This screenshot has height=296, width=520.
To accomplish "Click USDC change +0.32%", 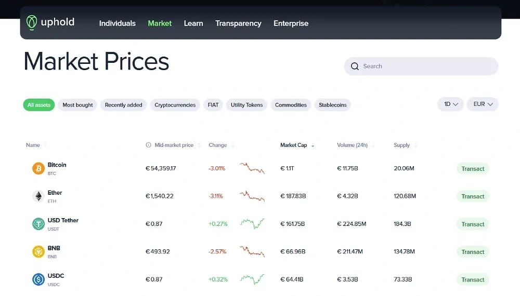I will coord(218,279).
